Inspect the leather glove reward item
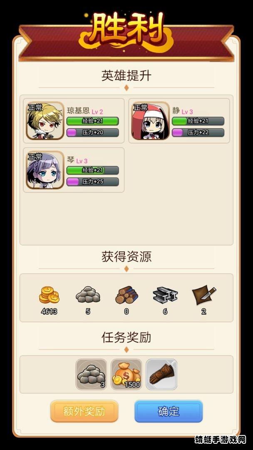Image resolution: width=253 pixels, height=450 pixels. (x=161, y=374)
